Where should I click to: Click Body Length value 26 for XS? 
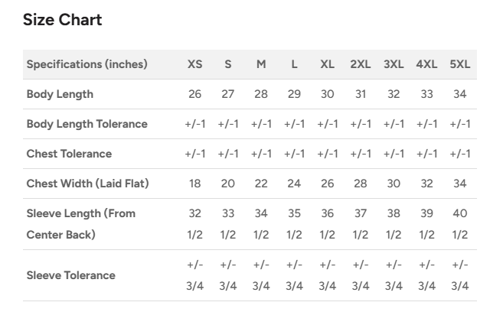click(195, 94)
